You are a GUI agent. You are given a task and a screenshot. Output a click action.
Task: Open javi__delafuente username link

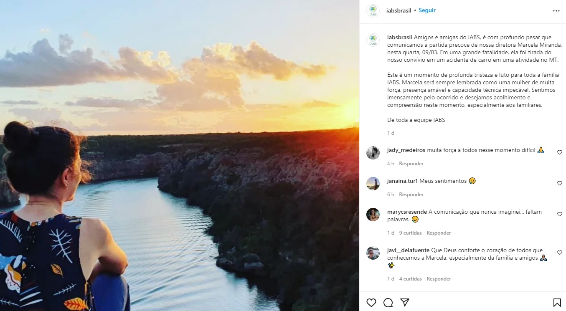(408, 250)
